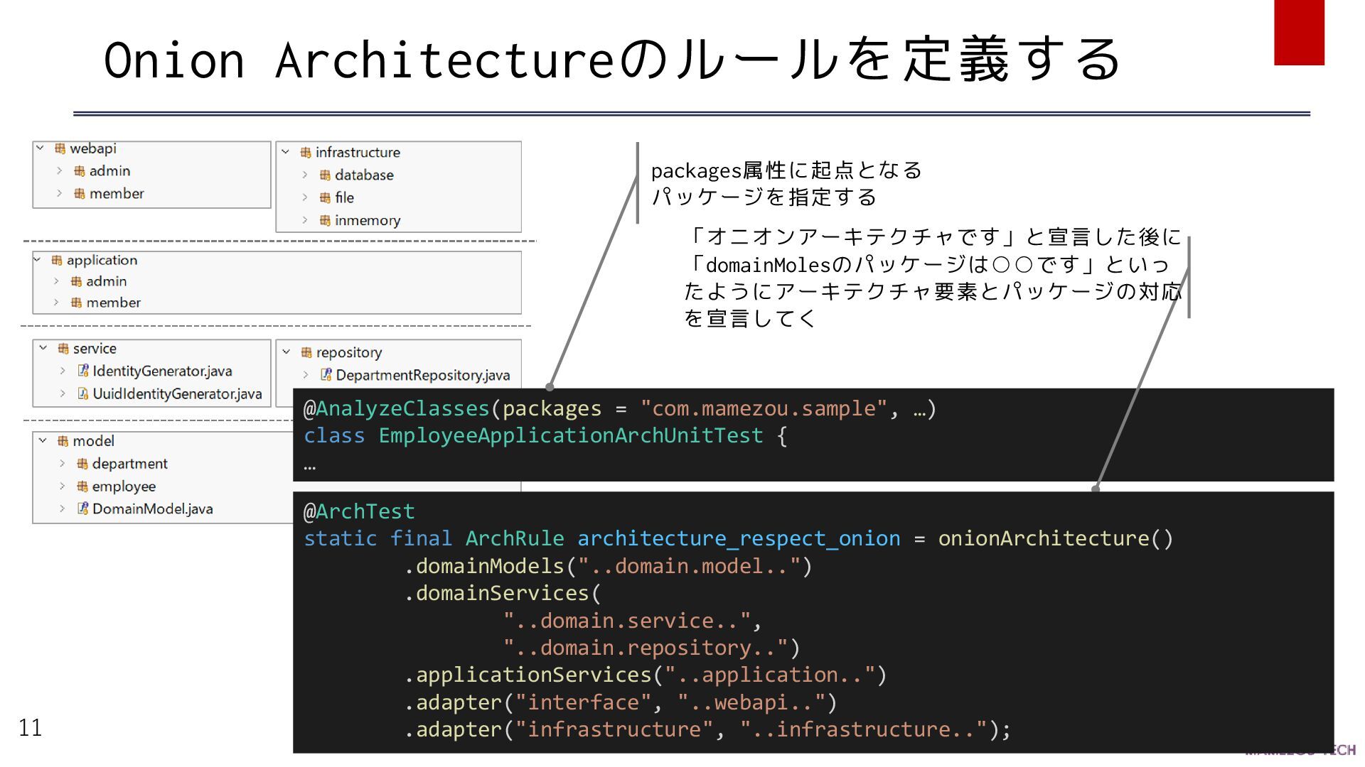
Task: Click the IdentityGenerator.java file icon
Action: 82,371
